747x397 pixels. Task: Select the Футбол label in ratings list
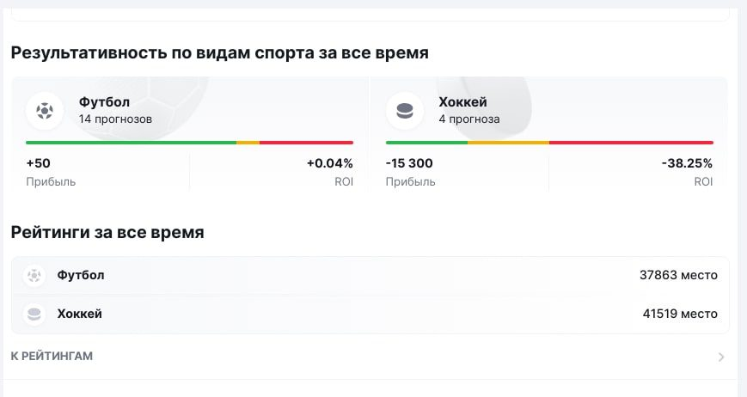pos(81,275)
